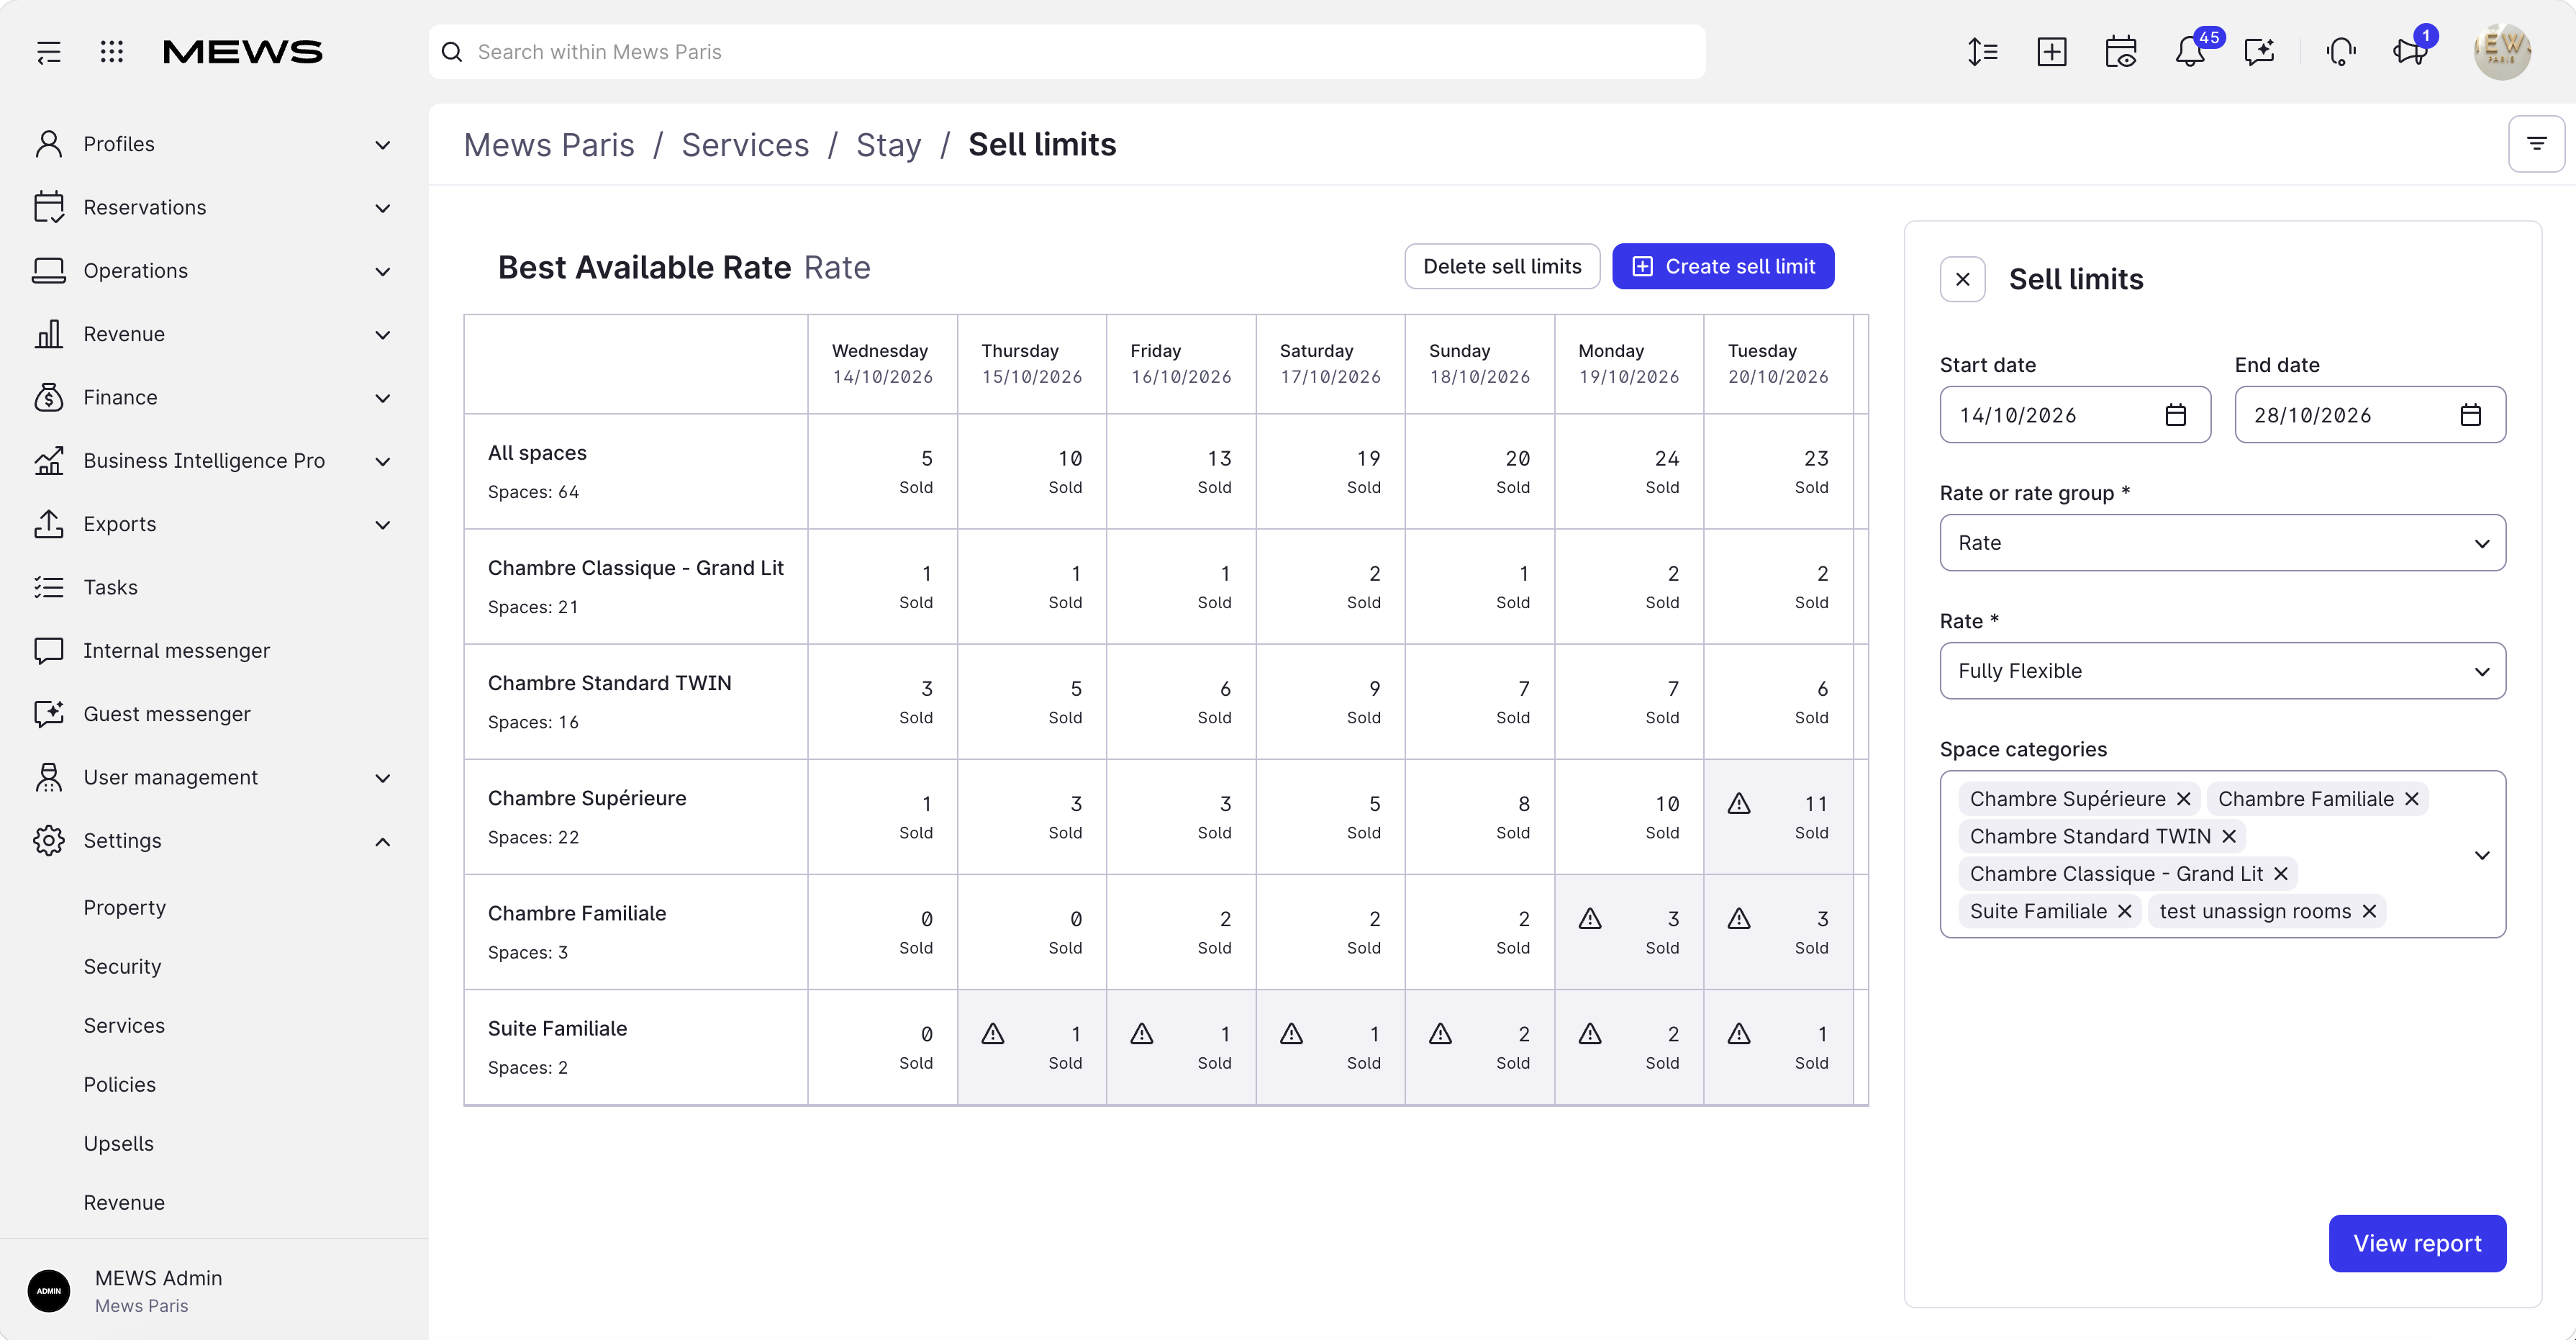Open MEWS Admin account at sidebar bottom

click(x=212, y=1291)
